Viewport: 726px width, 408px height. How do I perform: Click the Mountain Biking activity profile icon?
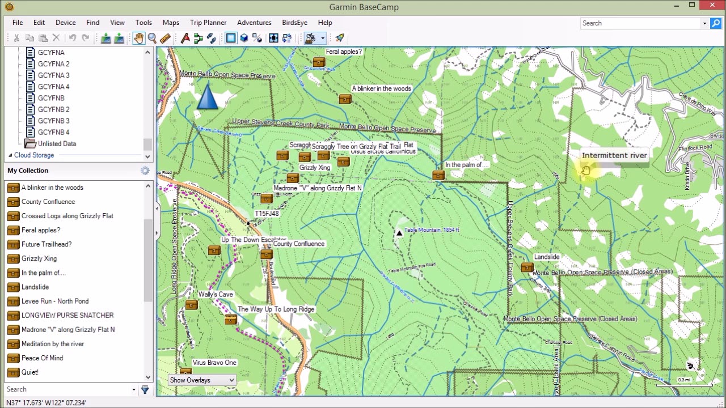(x=310, y=38)
